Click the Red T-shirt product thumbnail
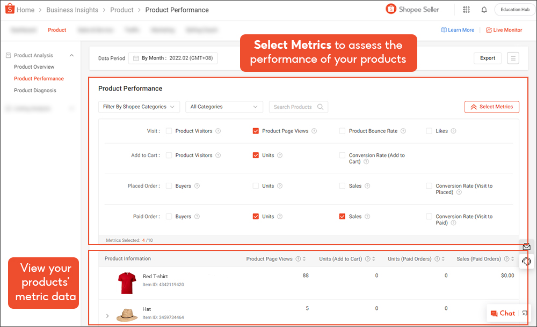 pyautogui.click(x=127, y=281)
